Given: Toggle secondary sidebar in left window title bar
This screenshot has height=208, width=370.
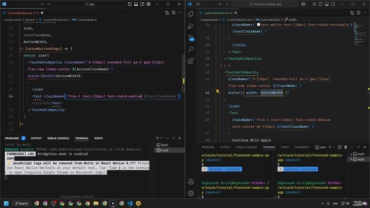Looking at the screenshot, I should tap(142, 4).
